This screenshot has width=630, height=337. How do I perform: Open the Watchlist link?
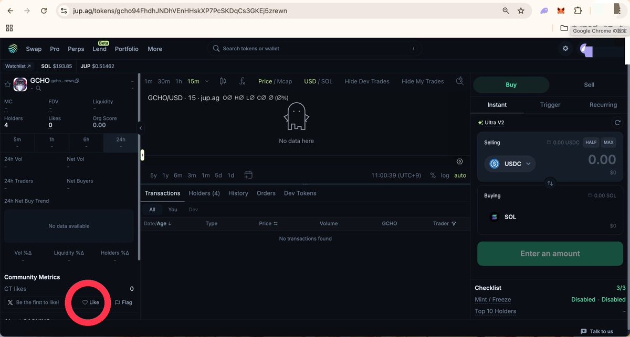coord(18,66)
